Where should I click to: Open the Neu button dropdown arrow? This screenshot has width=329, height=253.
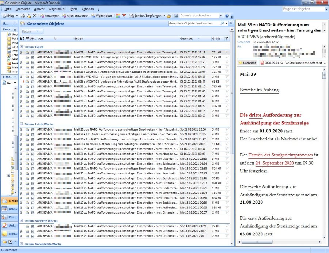[17, 16]
